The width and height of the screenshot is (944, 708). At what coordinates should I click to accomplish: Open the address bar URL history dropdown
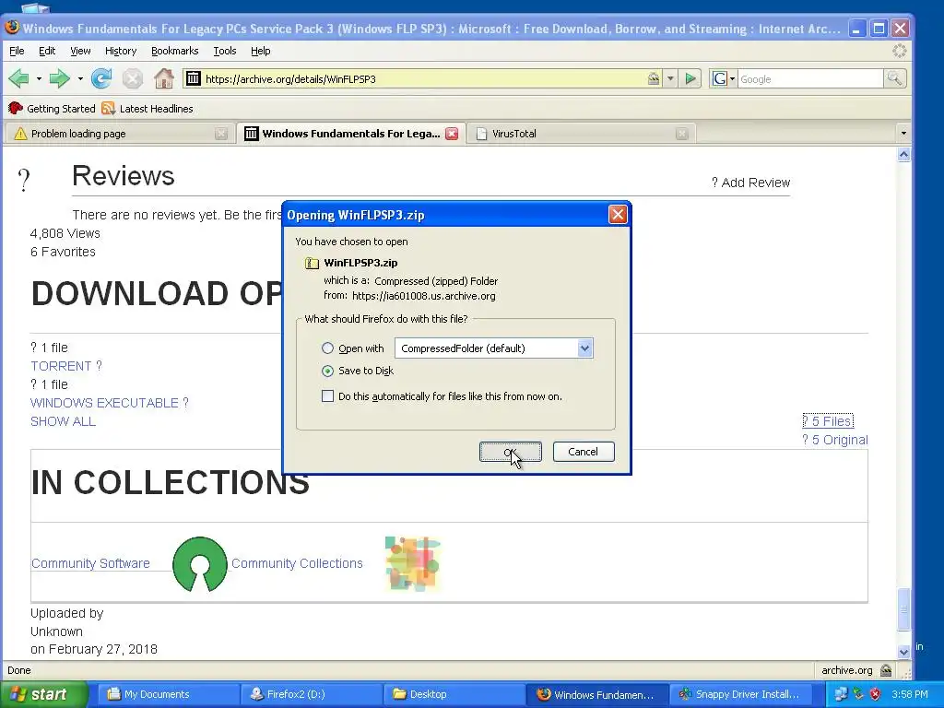670,79
